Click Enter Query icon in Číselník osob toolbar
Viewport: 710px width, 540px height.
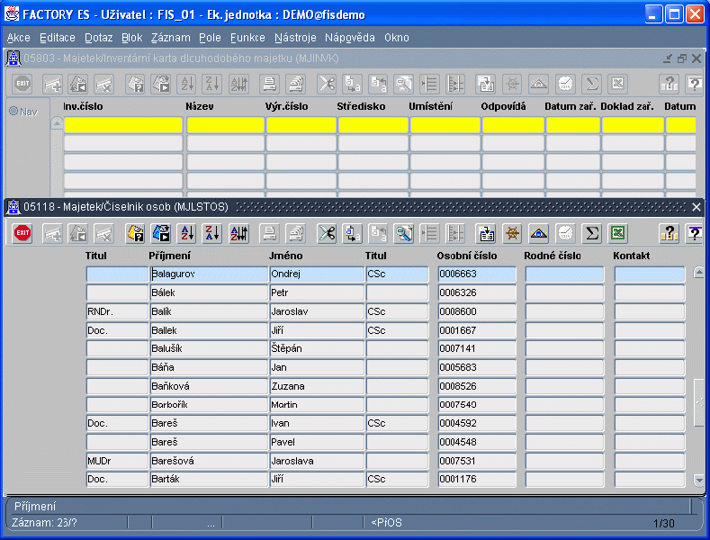coord(135,233)
